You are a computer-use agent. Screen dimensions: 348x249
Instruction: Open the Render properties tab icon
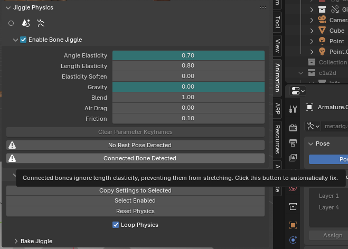293,128
